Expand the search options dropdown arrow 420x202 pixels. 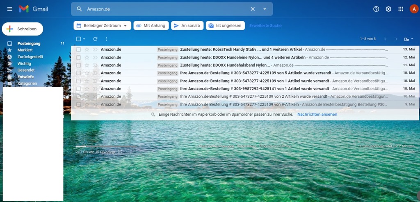(x=265, y=9)
